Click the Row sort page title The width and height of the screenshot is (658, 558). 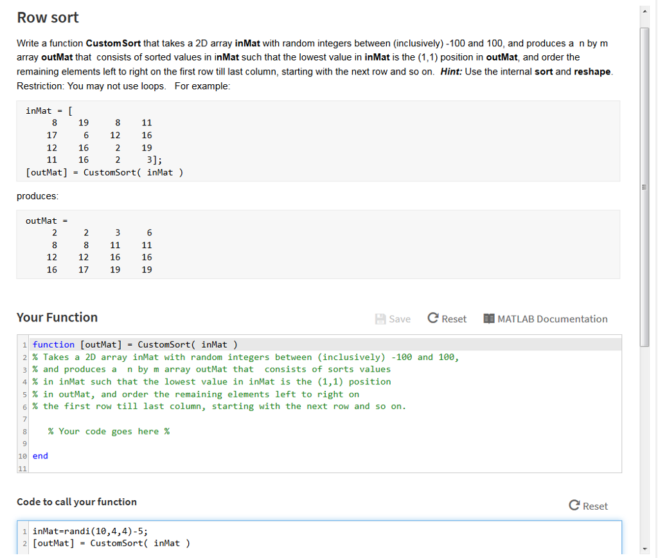[48, 17]
